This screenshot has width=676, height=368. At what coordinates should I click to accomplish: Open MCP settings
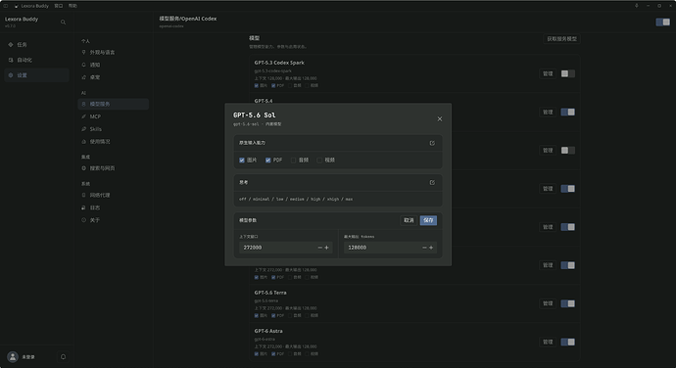(114, 116)
